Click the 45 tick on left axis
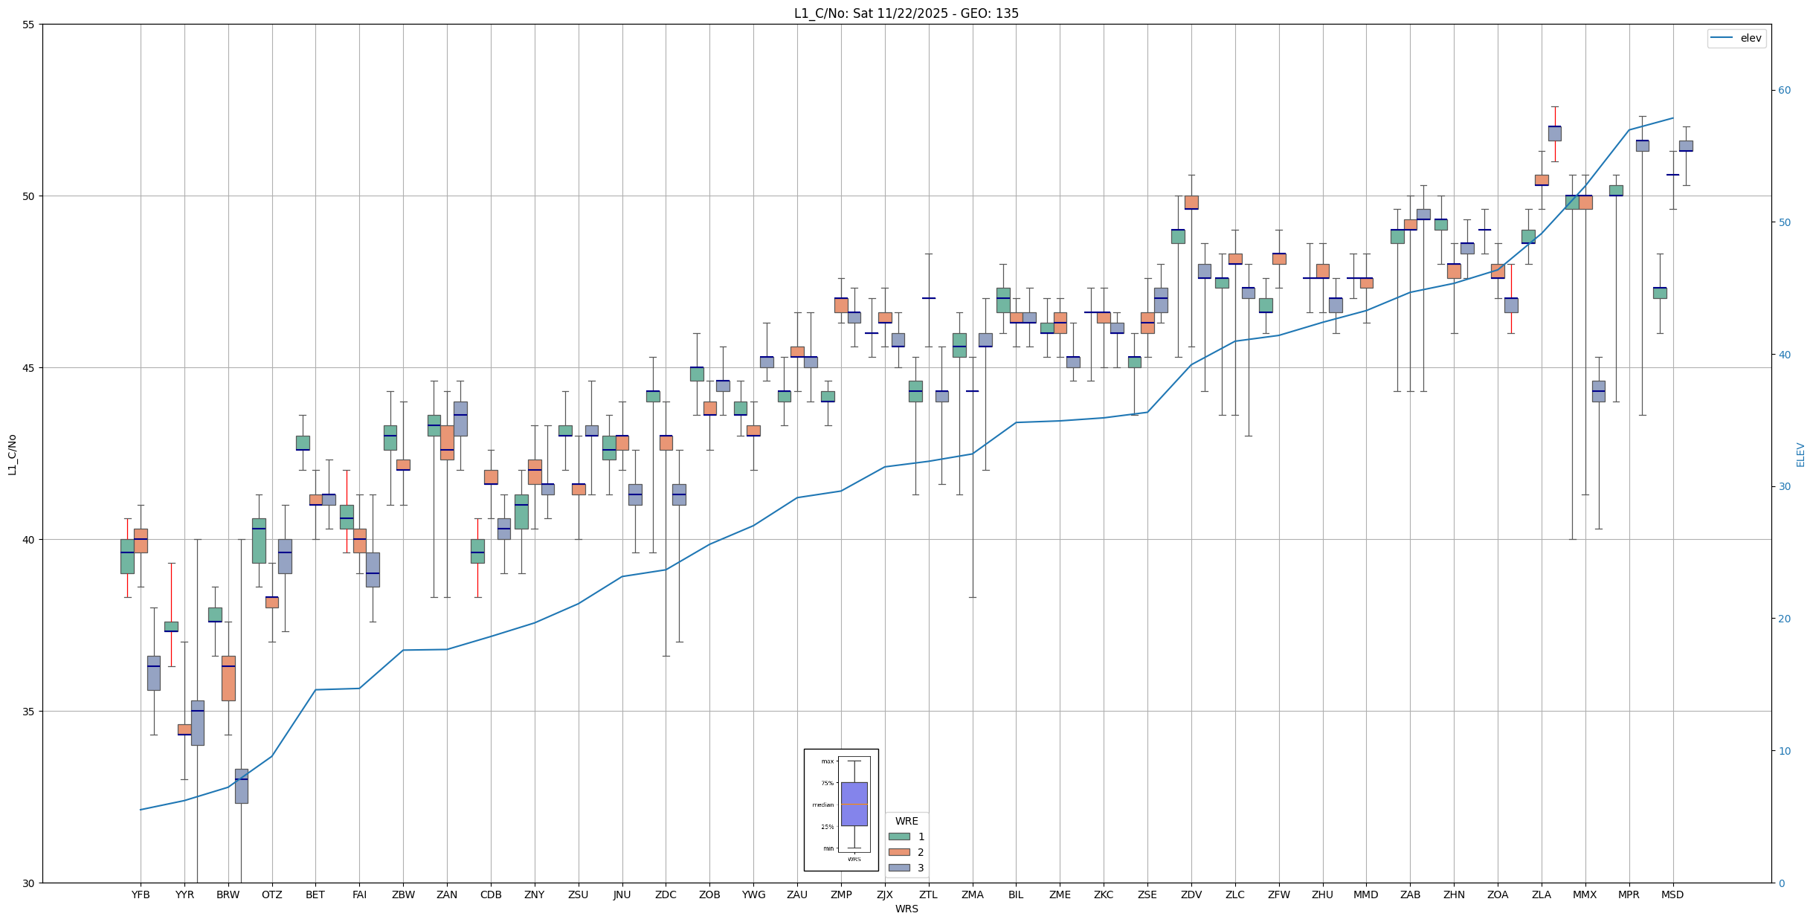The height and width of the screenshot is (922, 1813). (29, 368)
